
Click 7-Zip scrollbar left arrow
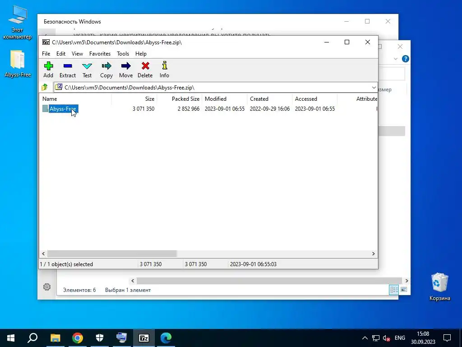pos(43,254)
